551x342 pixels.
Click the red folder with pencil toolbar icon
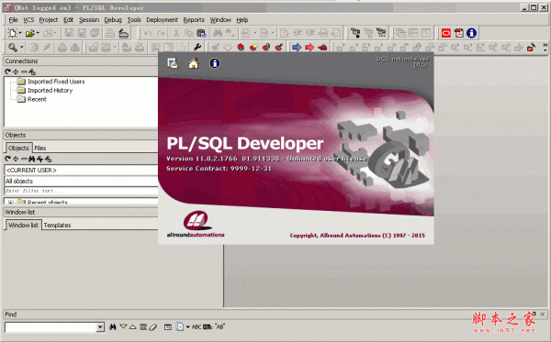click(x=531, y=47)
